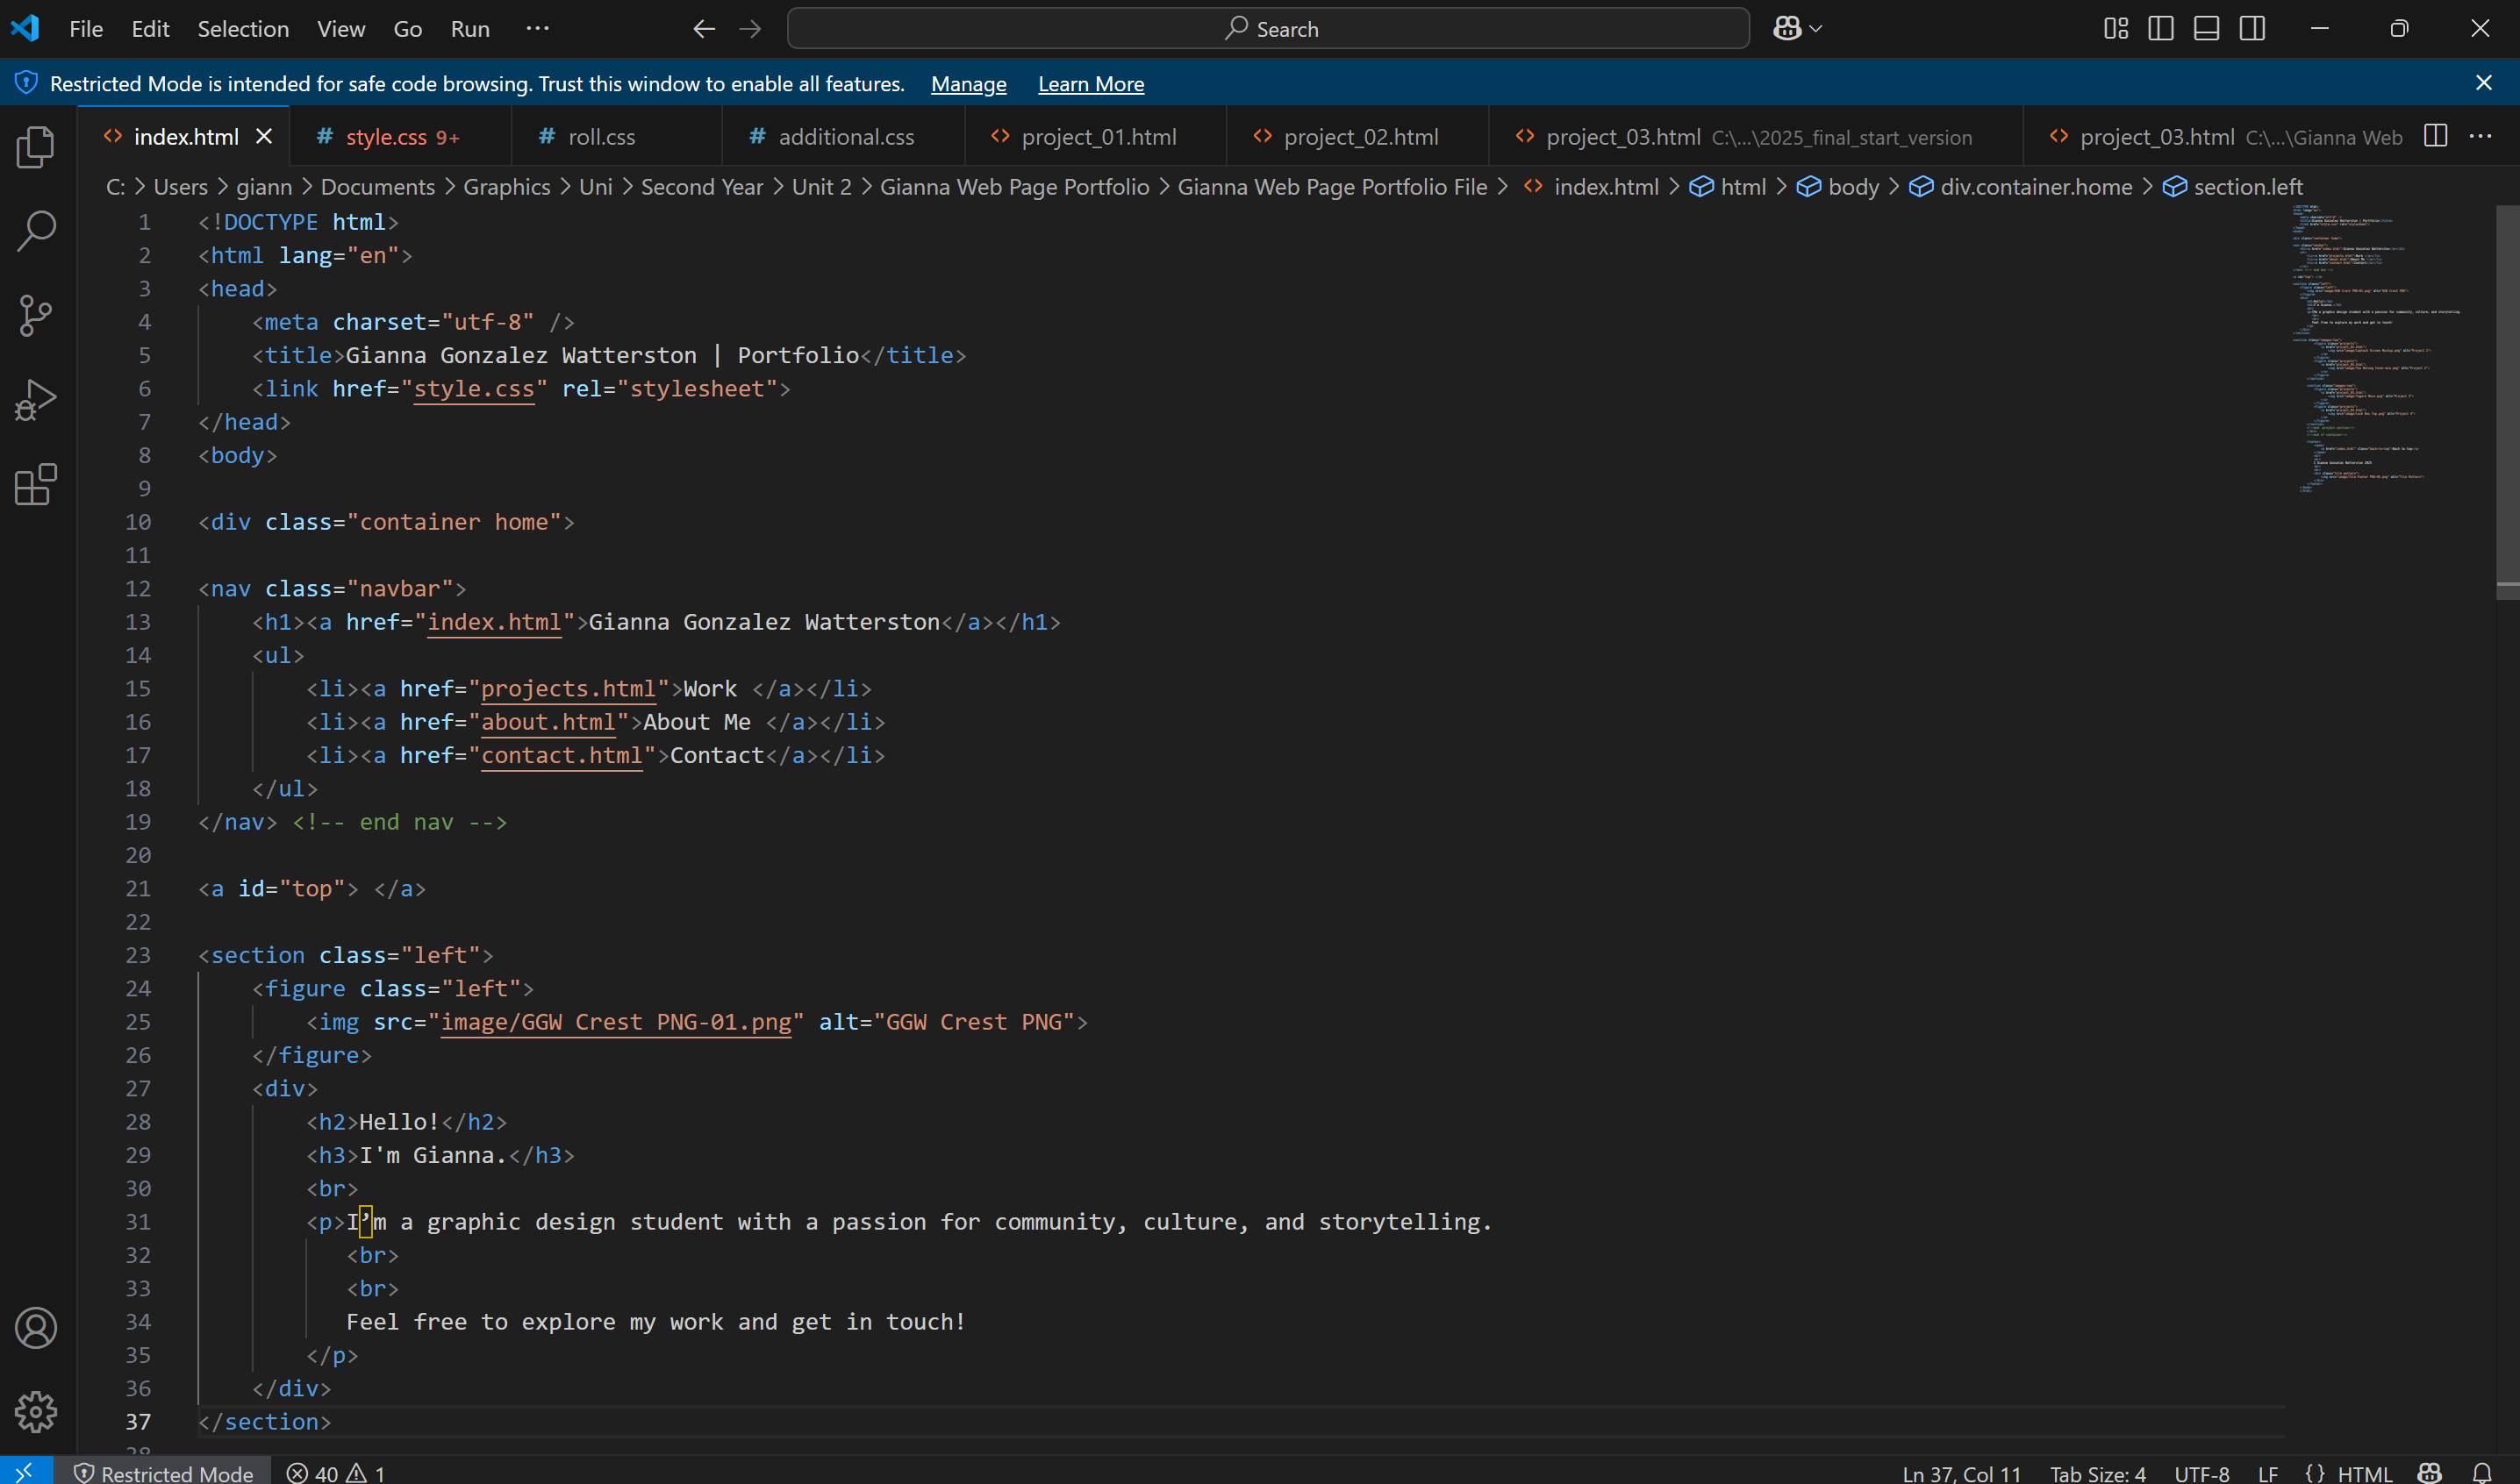Open the Copilot chat icon in title bar
Screen dimensions: 2520x1484
[x=1786, y=29]
